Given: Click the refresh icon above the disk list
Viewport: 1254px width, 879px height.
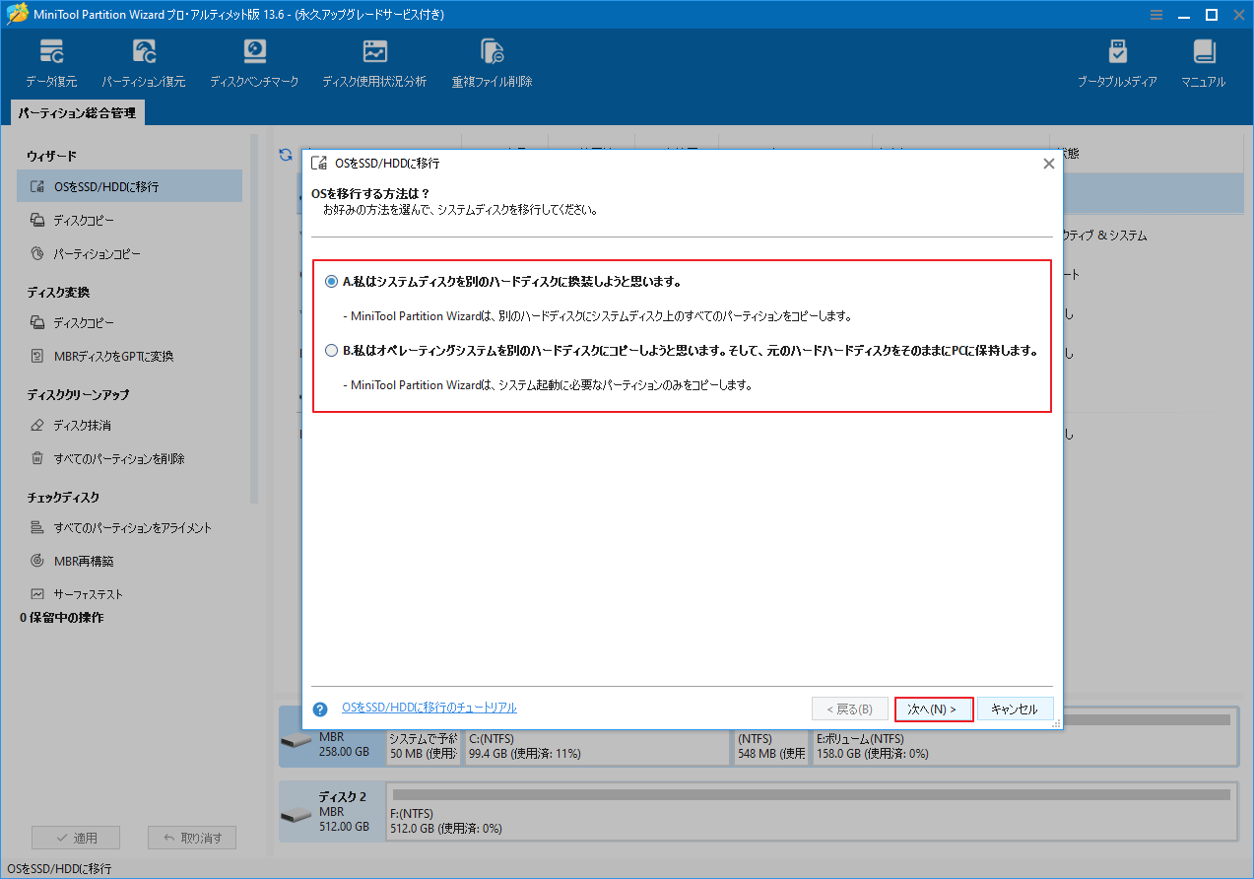Looking at the screenshot, I should pos(285,155).
